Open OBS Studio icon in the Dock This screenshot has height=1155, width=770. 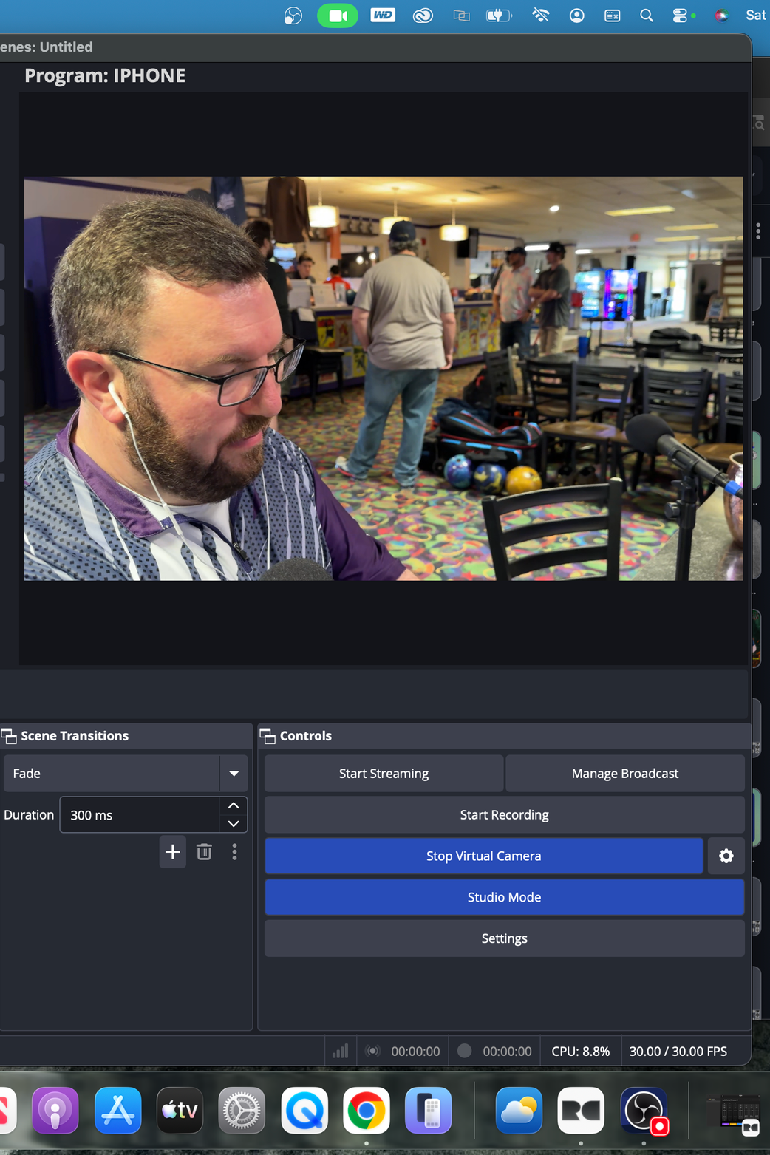click(642, 1111)
